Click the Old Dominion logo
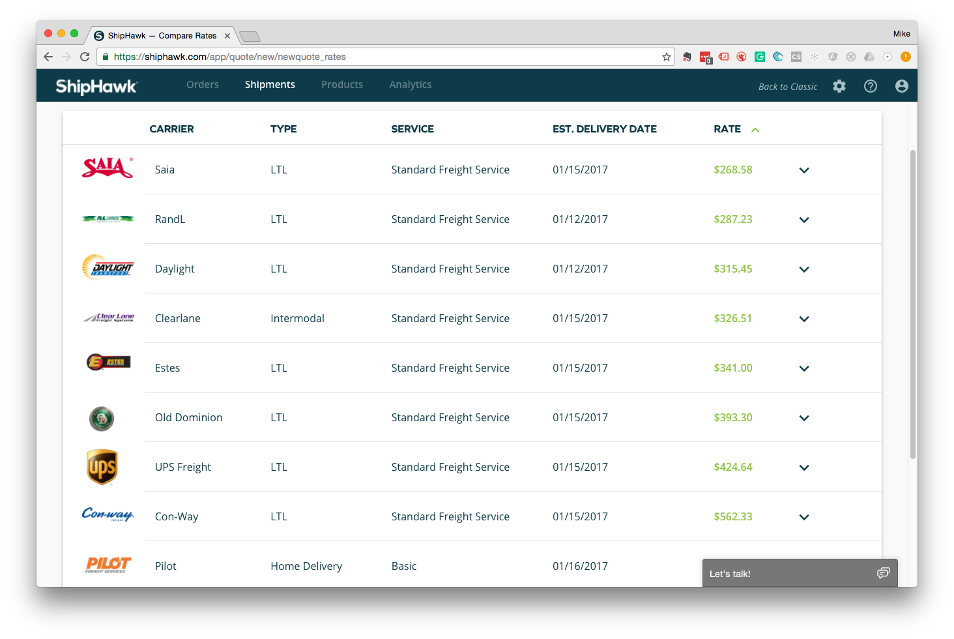 pos(102,418)
